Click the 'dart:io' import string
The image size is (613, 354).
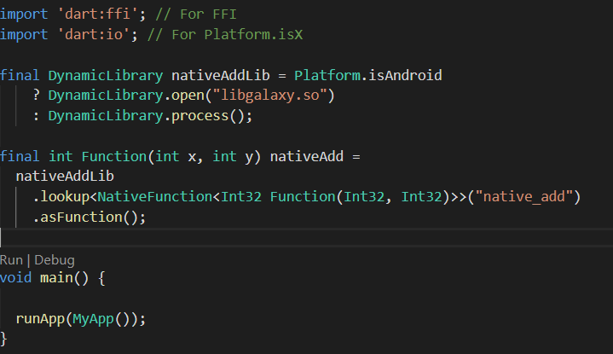click(94, 34)
